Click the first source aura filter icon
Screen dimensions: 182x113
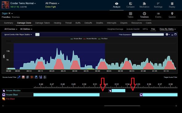tap(19, 77)
